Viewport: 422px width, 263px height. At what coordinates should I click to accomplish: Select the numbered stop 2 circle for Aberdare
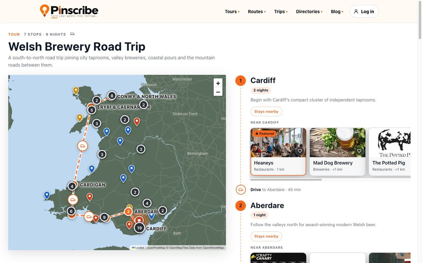[x=240, y=205]
